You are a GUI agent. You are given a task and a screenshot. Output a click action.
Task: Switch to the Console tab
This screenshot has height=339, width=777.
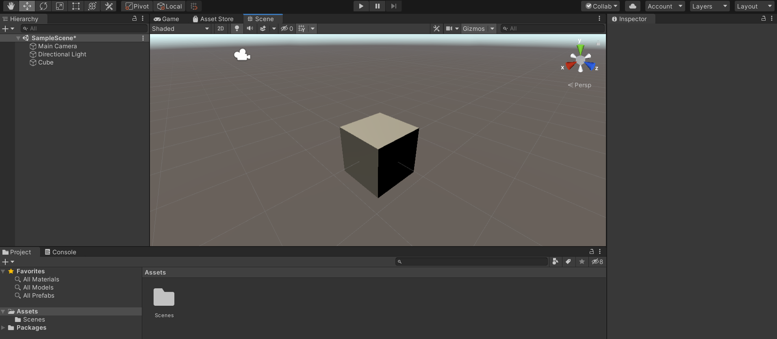click(x=61, y=252)
